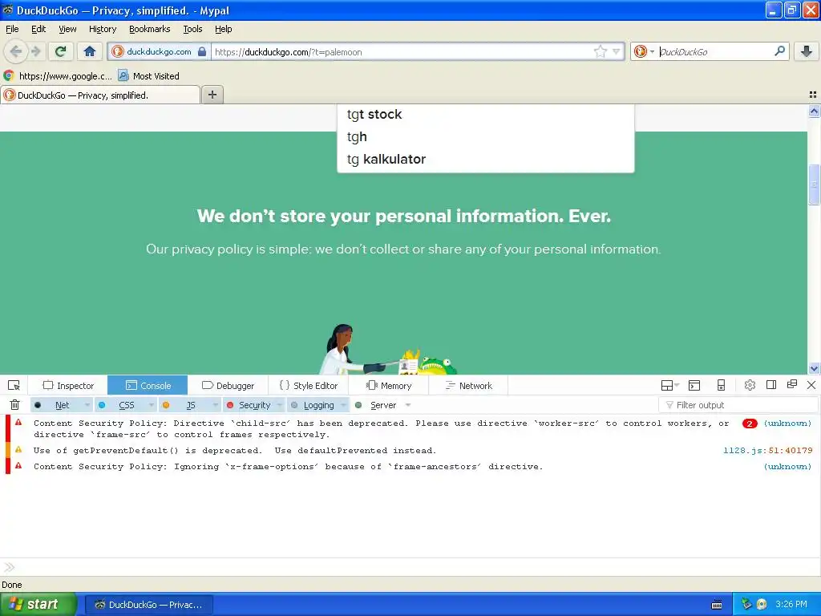Toggle the JS filter button
Image resolution: width=821 pixels, height=616 pixels.
[185, 405]
